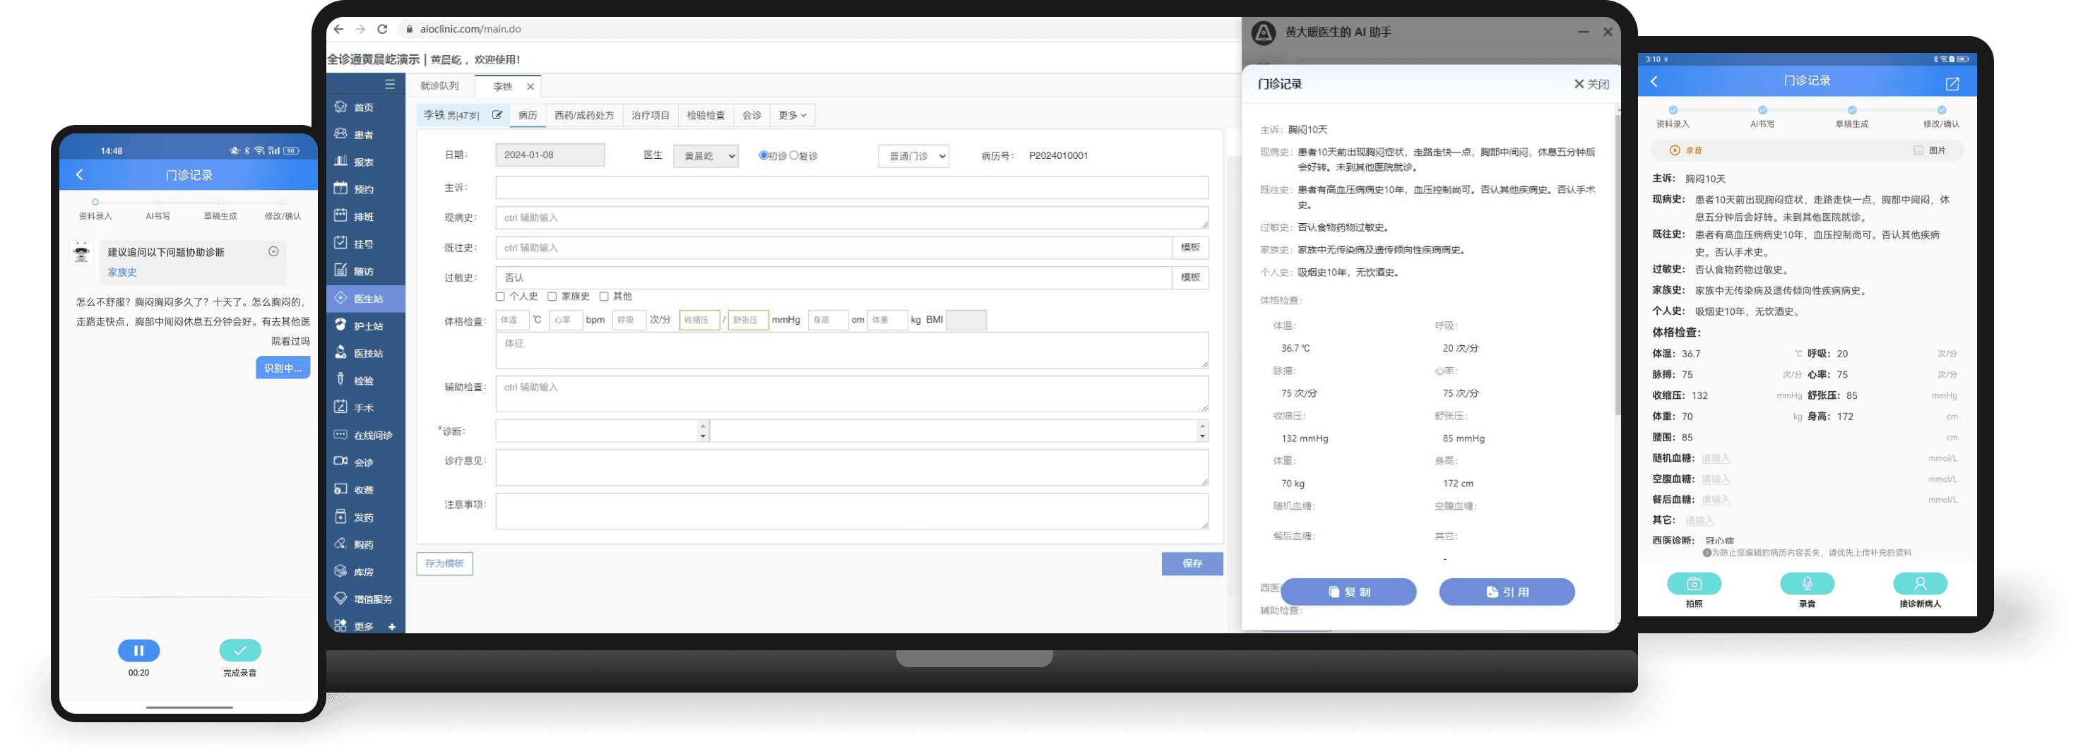Reload the browser page
Image resolution: width=2083 pixels, height=754 pixels.
[381, 29]
